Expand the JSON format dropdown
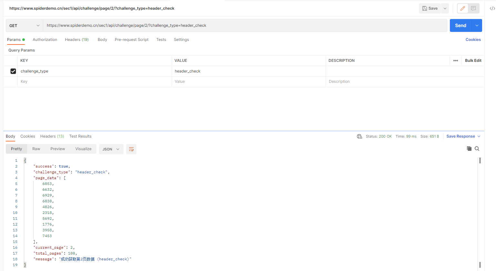Image resolution: width=496 pixels, height=271 pixels. pyautogui.click(x=111, y=149)
